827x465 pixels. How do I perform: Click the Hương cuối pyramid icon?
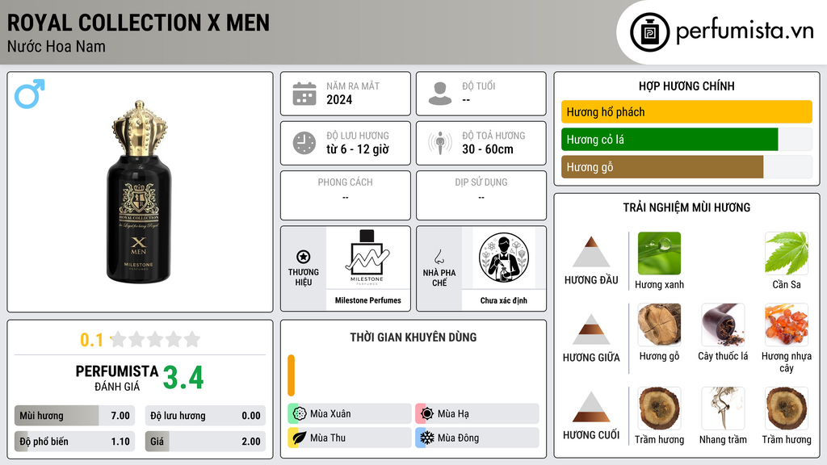pyautogui.click(x=591, y=407)
